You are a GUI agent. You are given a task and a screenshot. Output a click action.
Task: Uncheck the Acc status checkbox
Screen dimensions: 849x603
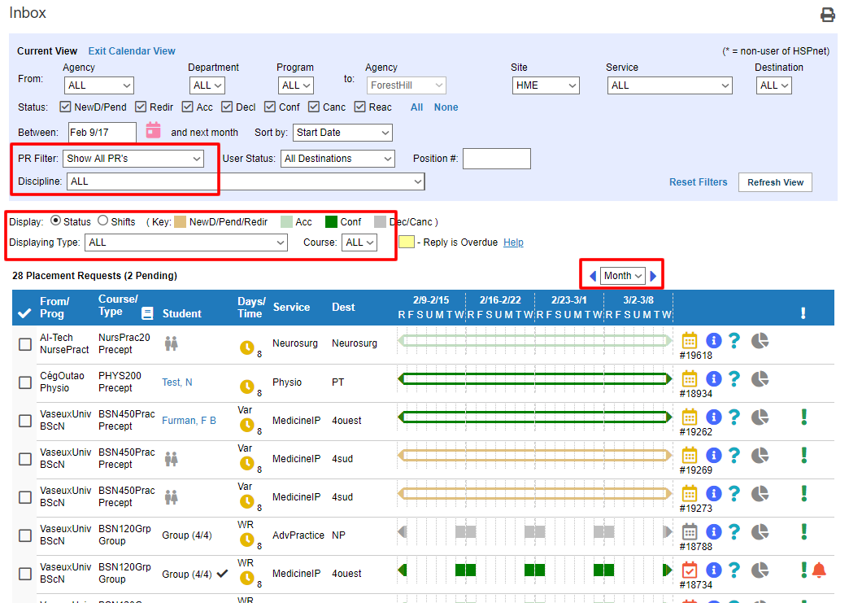187,107
